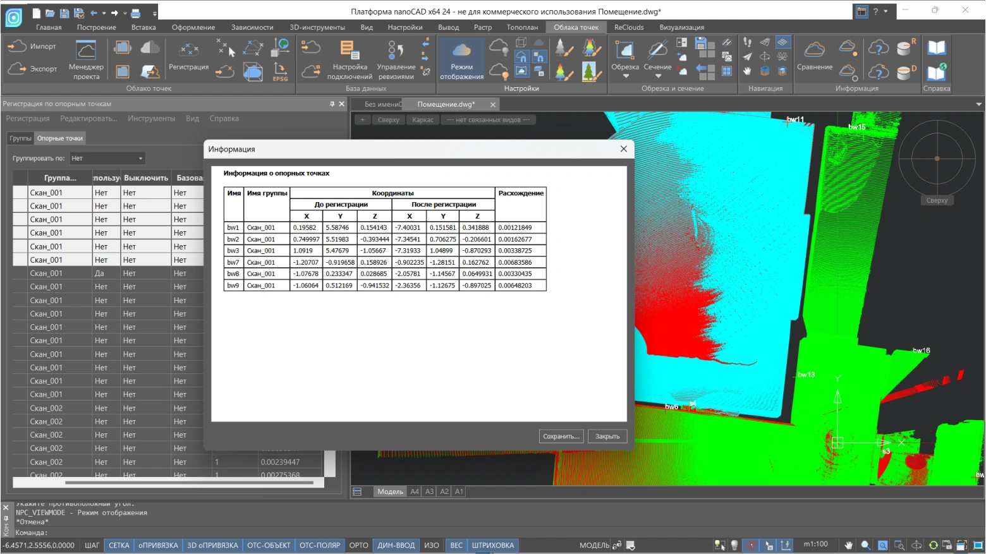Expand the Обрезка dropdown arrow

click(626, 76)
